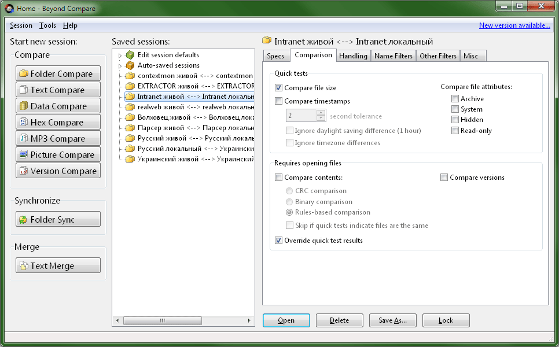The height and width of the screenshot is (347, 559).
Task: Select the Binary comparison radio button
Action: [289, 202]
